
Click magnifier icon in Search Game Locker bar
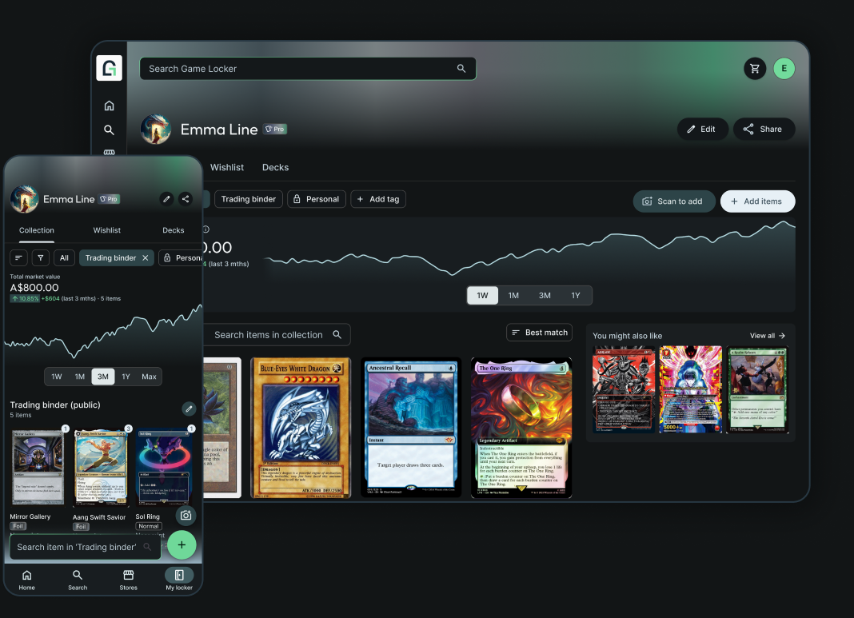461,69
